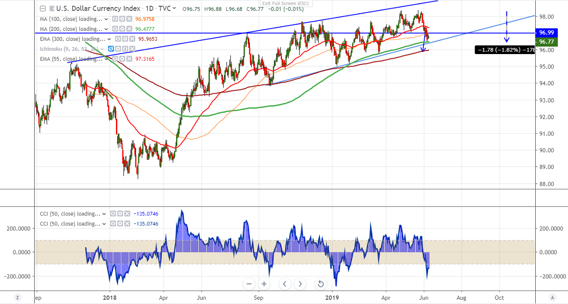Click the -1.78 (-1.82%) measurement label
The width and height of the screenshot is (568, 304).
505,50
